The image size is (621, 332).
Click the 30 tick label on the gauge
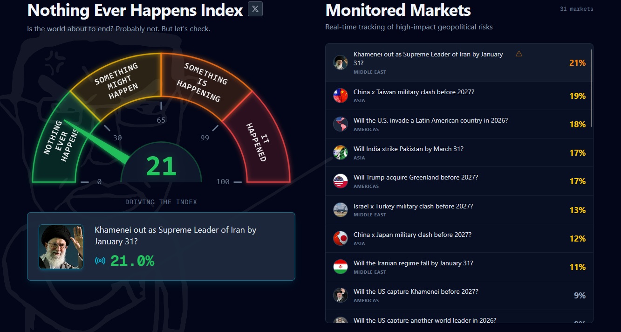click(117, 138)
